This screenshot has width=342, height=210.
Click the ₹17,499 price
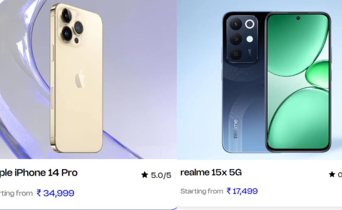click(242, 191)
